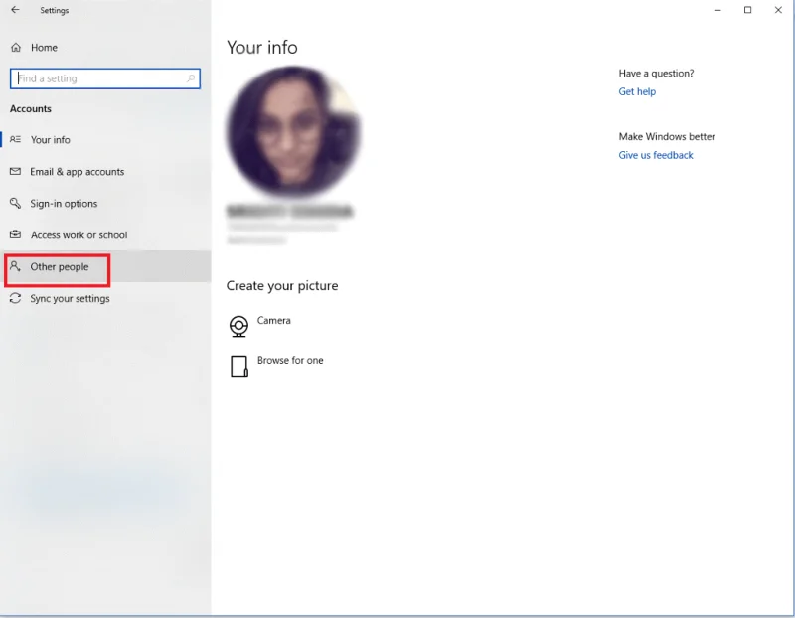Open the highlighted Other people entry
This screenshot has height=618, width=795.
click(60, 266)
